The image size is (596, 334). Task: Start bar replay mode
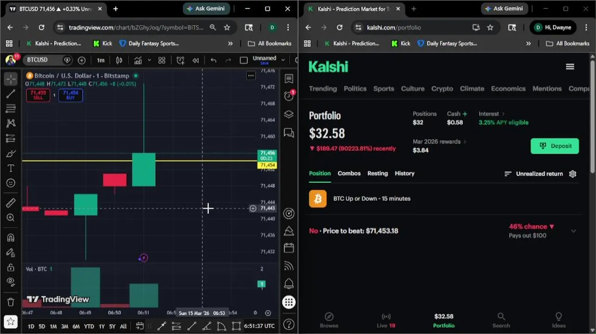pyautogui.click(x=196, y=60)
